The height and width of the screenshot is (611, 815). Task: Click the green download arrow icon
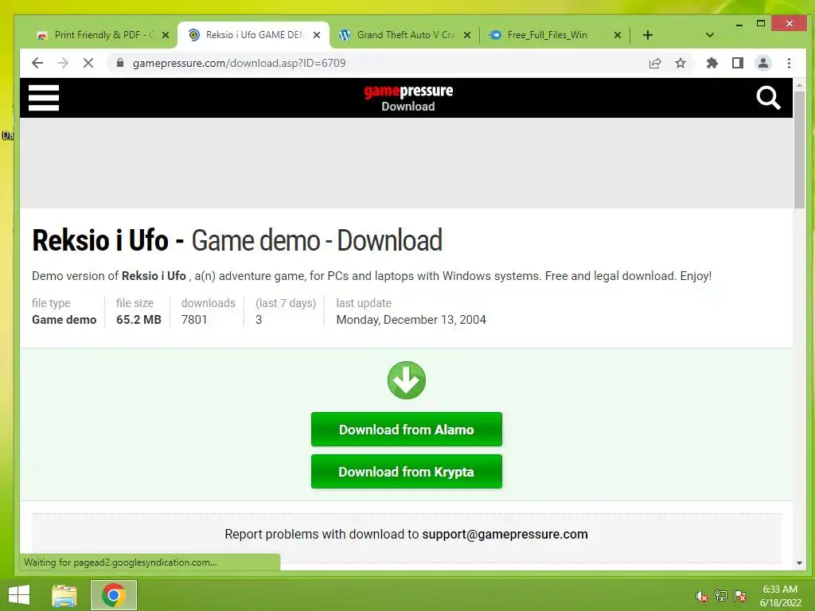(407, 380)
